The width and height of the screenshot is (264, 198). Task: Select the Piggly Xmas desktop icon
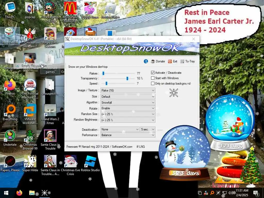(x=90, y=10)
